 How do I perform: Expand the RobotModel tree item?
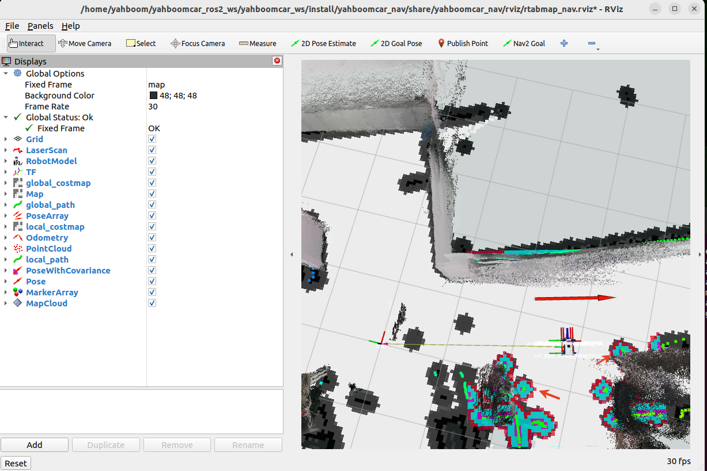[6, 161]
